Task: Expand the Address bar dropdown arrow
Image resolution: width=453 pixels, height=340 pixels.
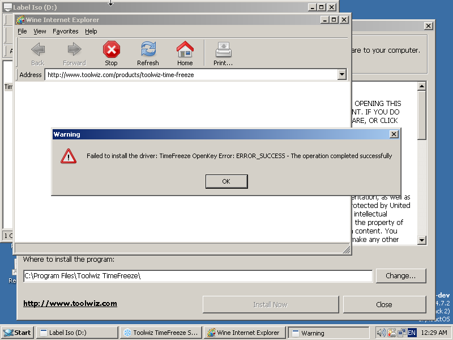Action: coord(341,75)
